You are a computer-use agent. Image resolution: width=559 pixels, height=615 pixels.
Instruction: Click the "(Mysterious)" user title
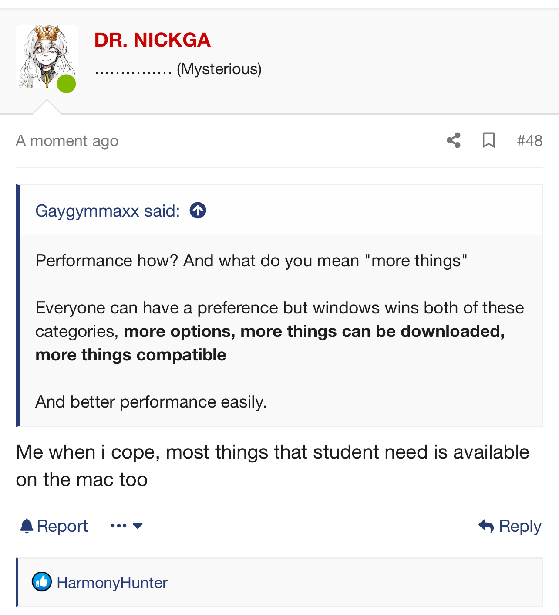coord(219,69)
